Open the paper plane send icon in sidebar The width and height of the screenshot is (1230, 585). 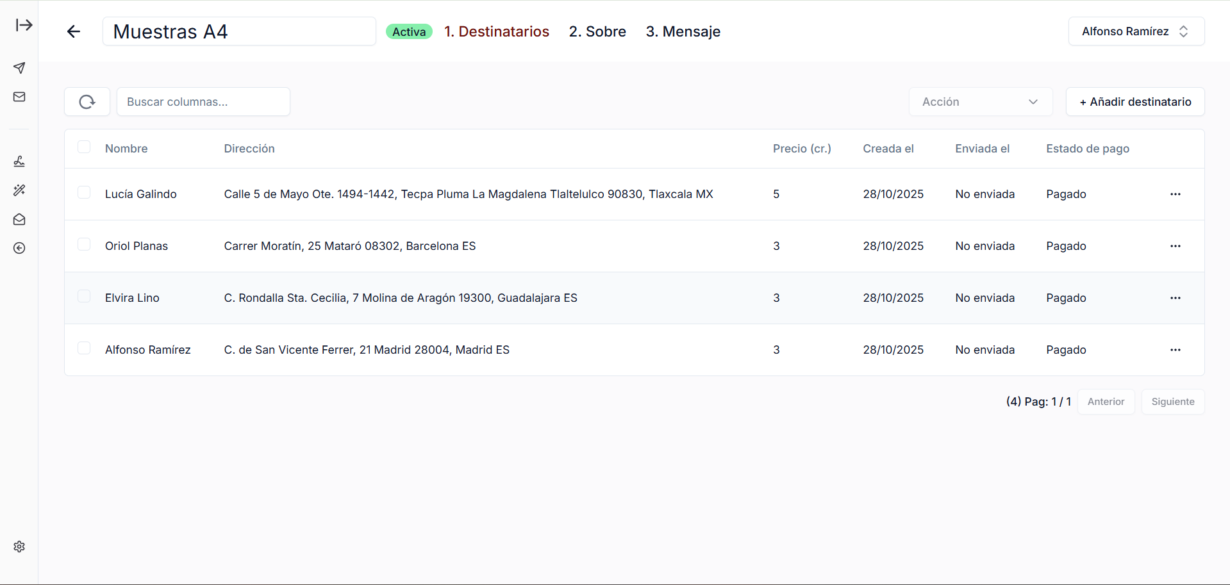tap(19, 68)
